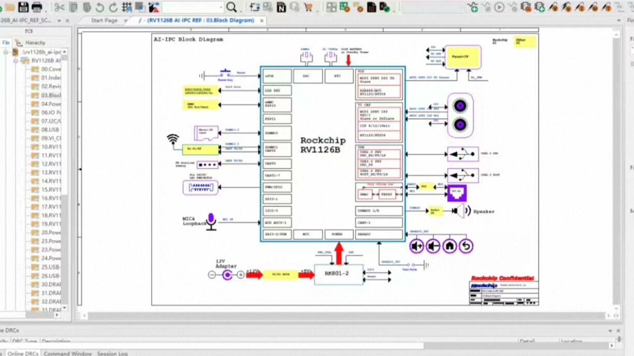The width and height of the screenshot is (634, 356).
Task: Click the Cut scissors icon
Action: [60, 7]
